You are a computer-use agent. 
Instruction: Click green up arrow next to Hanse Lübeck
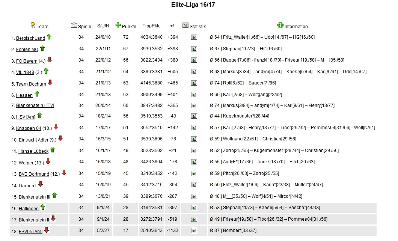pyautogui.click(x=53, y=150)
